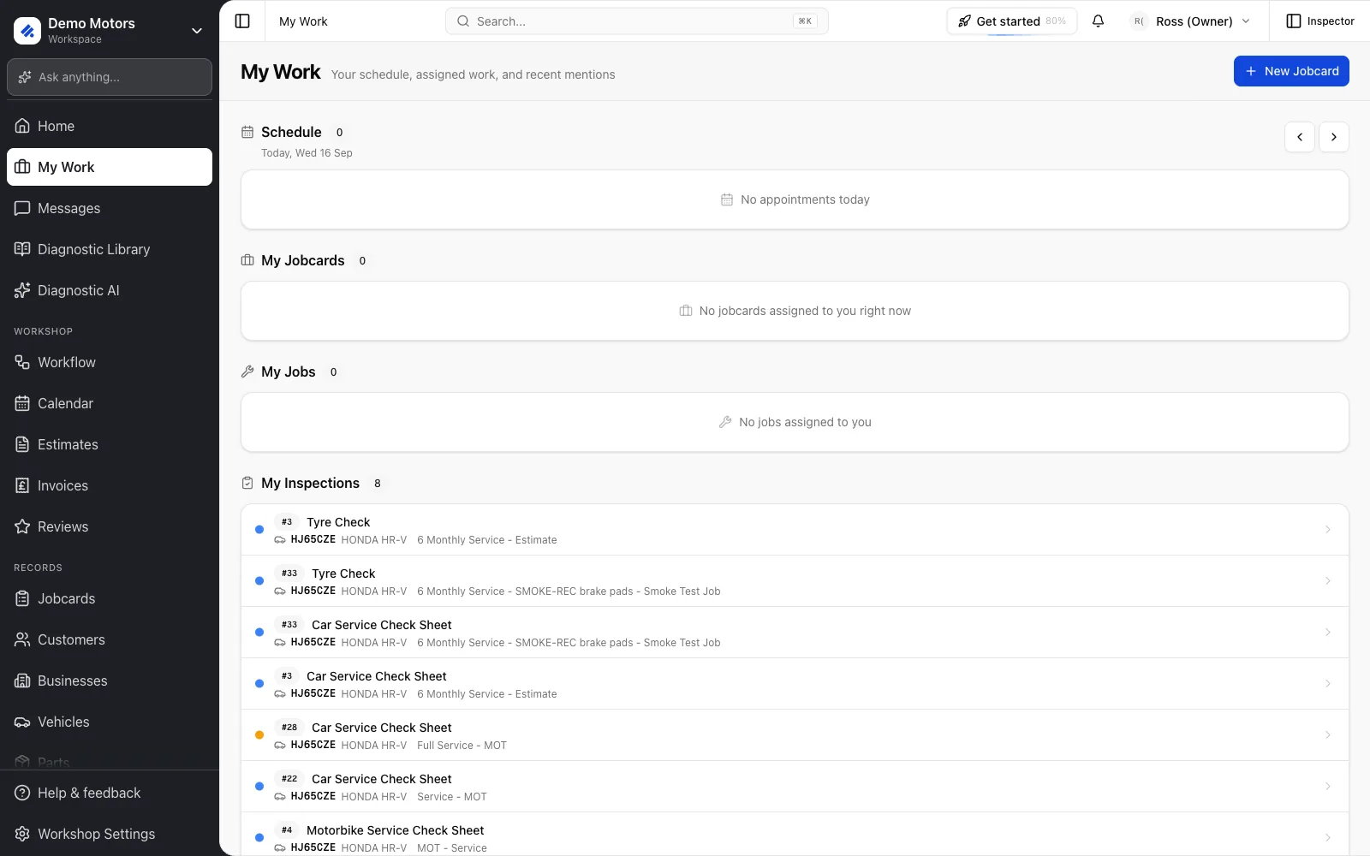Open #22 Car Service Check Sheet
Viewport: 1370px width, 856px height.
click(795, 787)
